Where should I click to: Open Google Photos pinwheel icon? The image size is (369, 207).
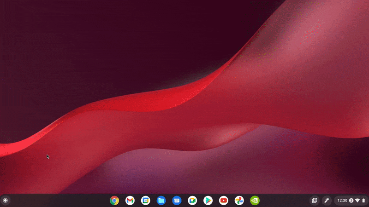[239, 201]
